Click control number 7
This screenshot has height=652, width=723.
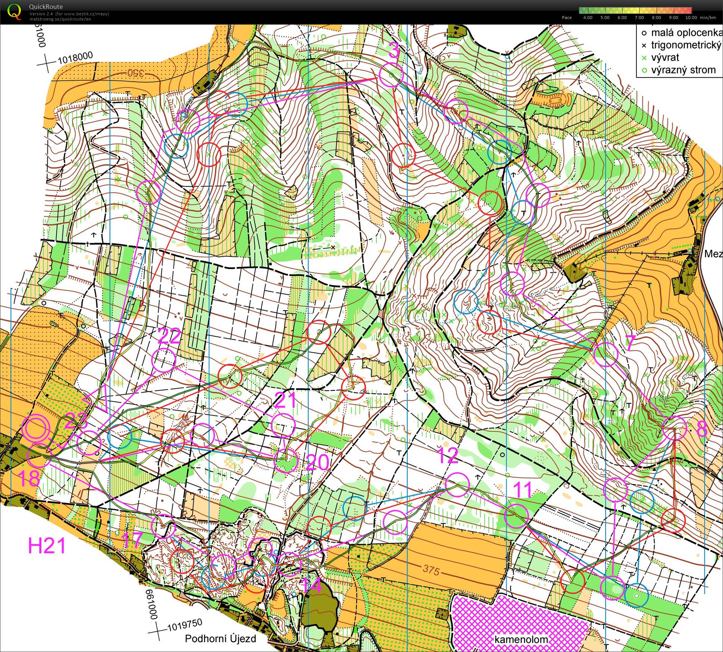click(630, 343)
